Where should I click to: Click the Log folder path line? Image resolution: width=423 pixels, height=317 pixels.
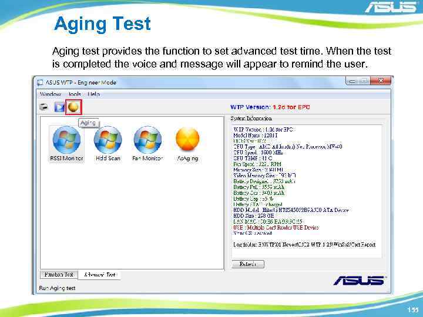pyautogui.click(x=304, y=244)
